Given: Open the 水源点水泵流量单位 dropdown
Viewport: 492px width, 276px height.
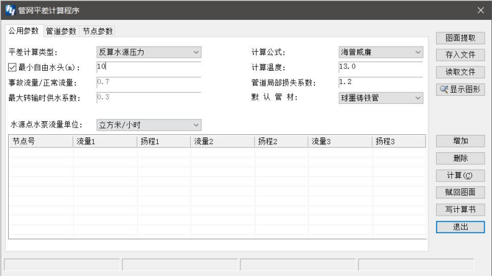Looking at the screenshot, I should [148, 125].
